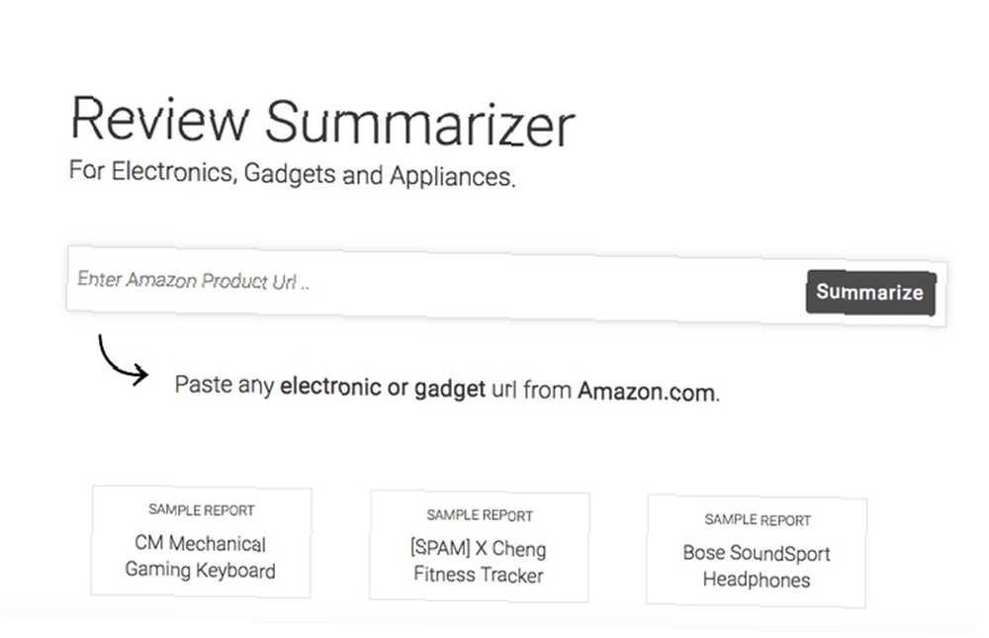Click the 'Fitness Tracker' text line in middle card
Viewport: 989px width, 638px height.
(x=478, y=575)
